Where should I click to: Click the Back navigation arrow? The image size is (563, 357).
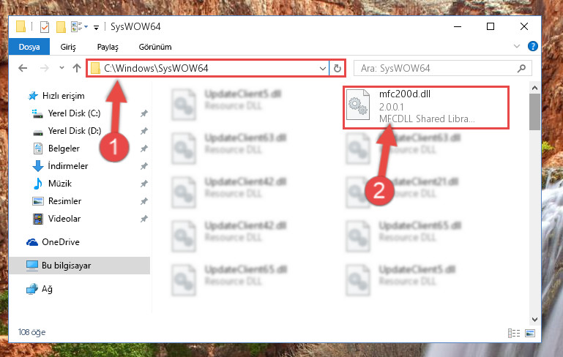(x=23, y=68)
